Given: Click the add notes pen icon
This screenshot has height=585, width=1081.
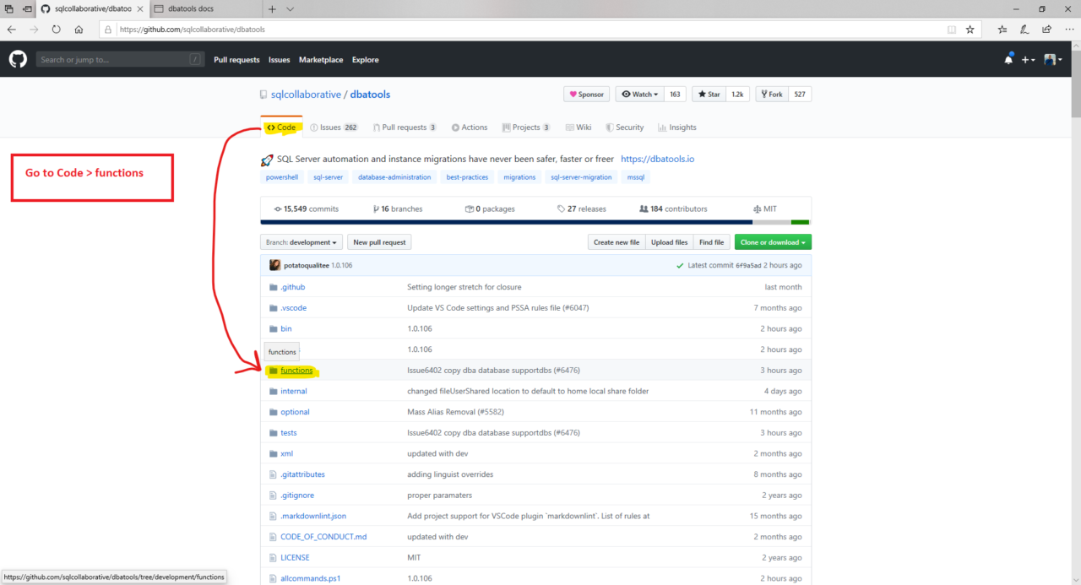Looking at the screenshot, I should pos(1024,29).
